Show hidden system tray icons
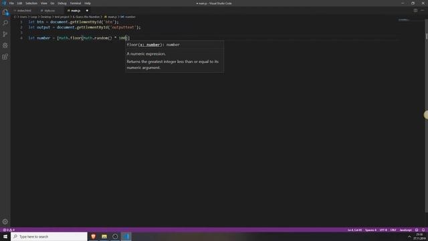The height and width of the screenshot is (241, 428). point(409,236)
